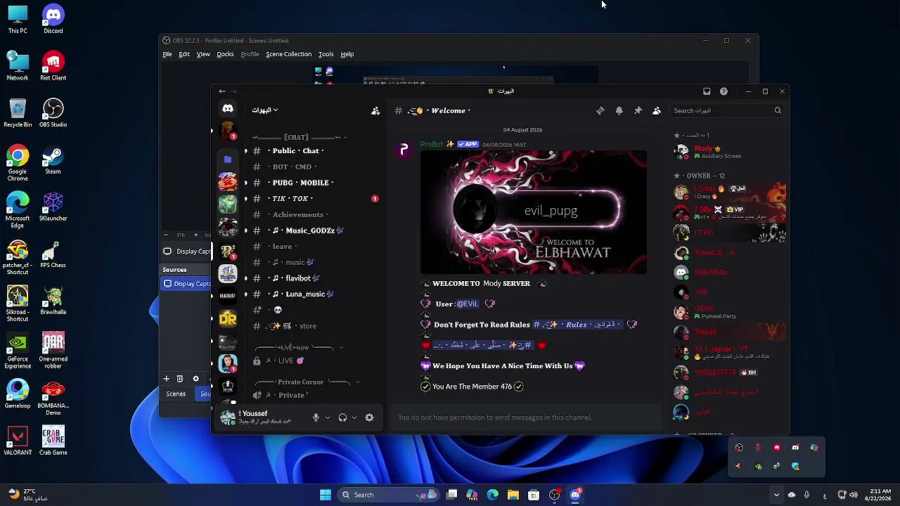Open Discord user settings gear

369,417
